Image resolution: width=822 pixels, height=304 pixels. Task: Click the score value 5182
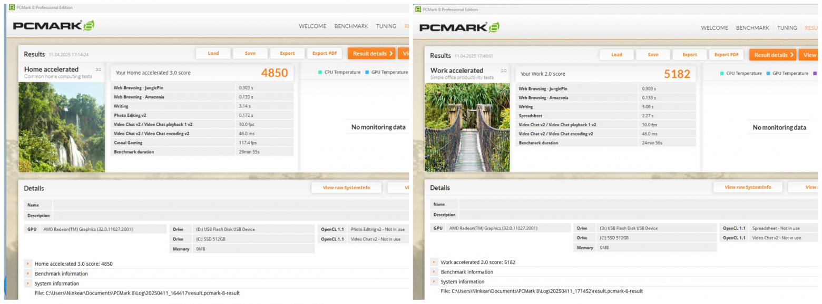pyautogui.click(x=677, y=74)
